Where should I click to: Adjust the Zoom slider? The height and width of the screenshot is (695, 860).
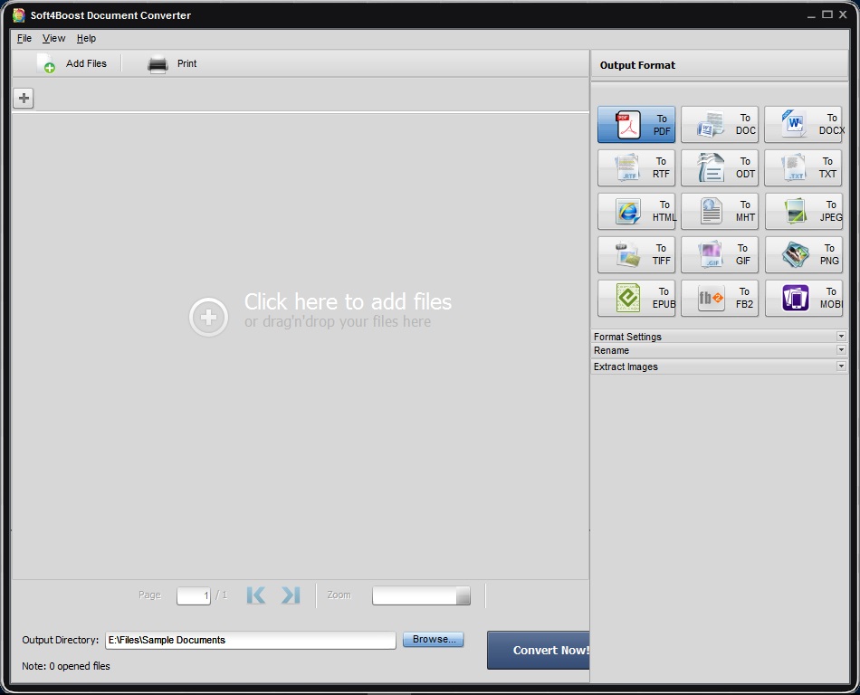click(x=421, y=595)
